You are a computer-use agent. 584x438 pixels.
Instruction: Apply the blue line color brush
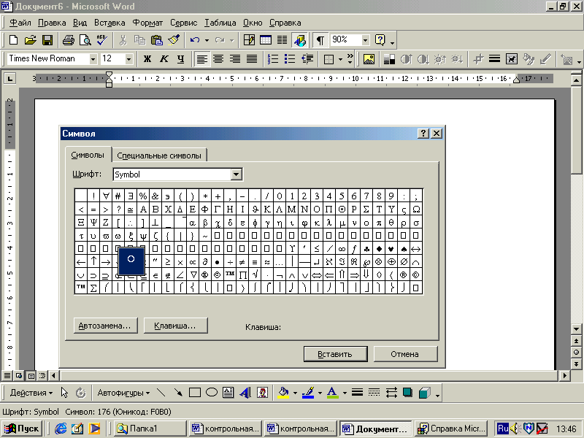tap(308, 393)
